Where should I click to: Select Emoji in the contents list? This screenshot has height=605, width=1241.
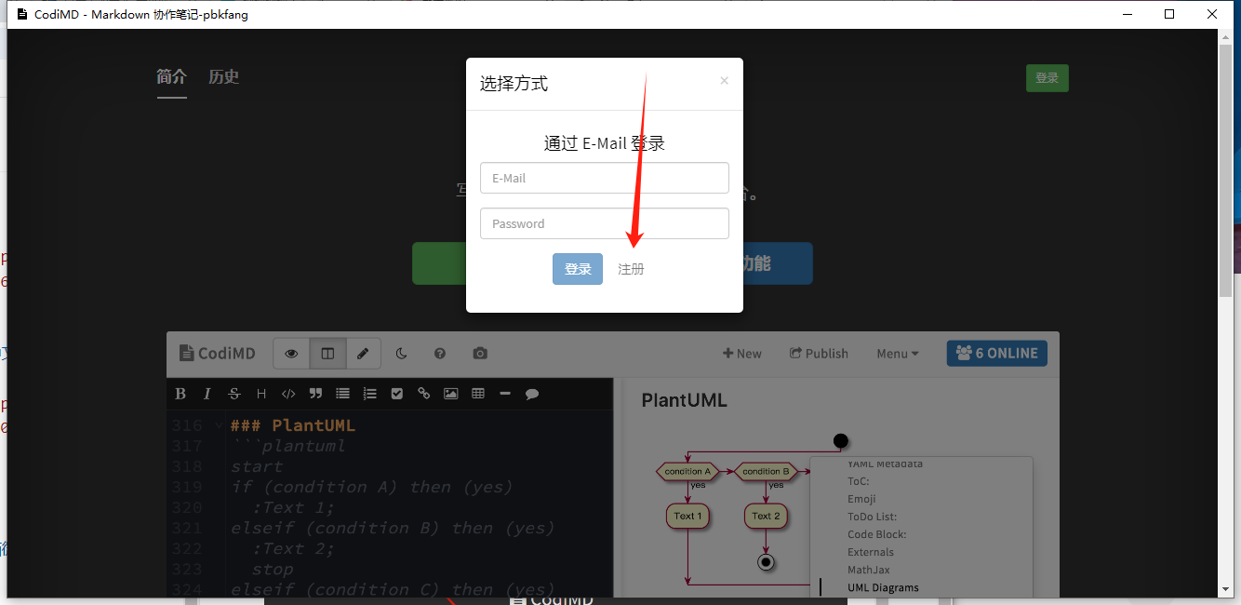pyautogui.click(x=861, y=499)
